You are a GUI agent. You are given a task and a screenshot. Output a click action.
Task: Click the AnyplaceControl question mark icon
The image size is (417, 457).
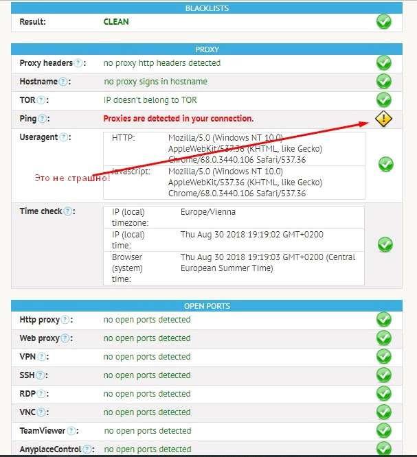pyautogui.click(x=87, y=449)
